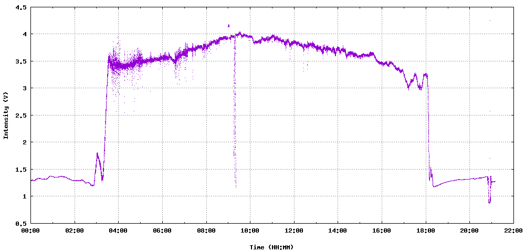Image resolution: width=525 pixels, height=252 pixels.
Task: Click the 12:00 time tick label
Action: [x=294, y=230]
